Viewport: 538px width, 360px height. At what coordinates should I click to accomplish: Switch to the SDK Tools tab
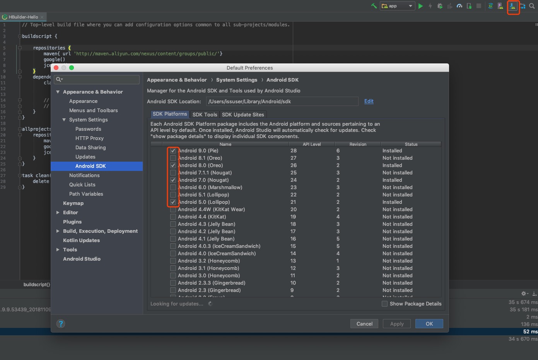205,114
